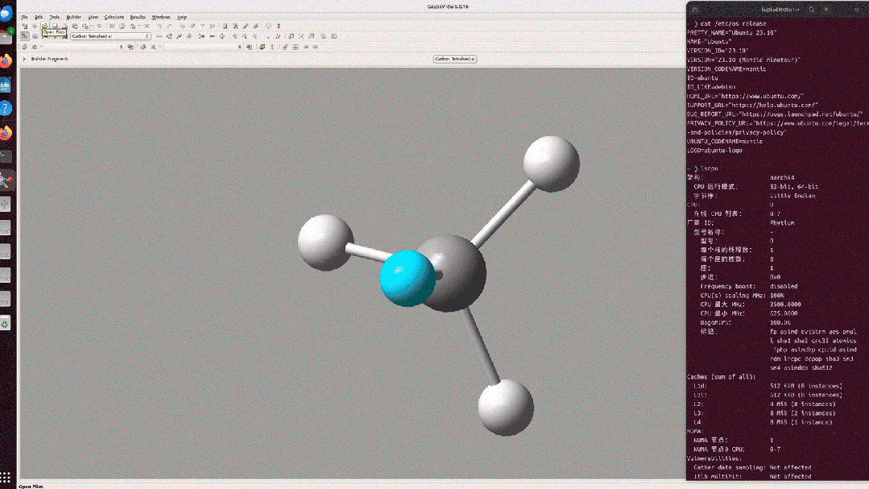
Task: Open the terminal hamburger menu
Action: (826, 10)
